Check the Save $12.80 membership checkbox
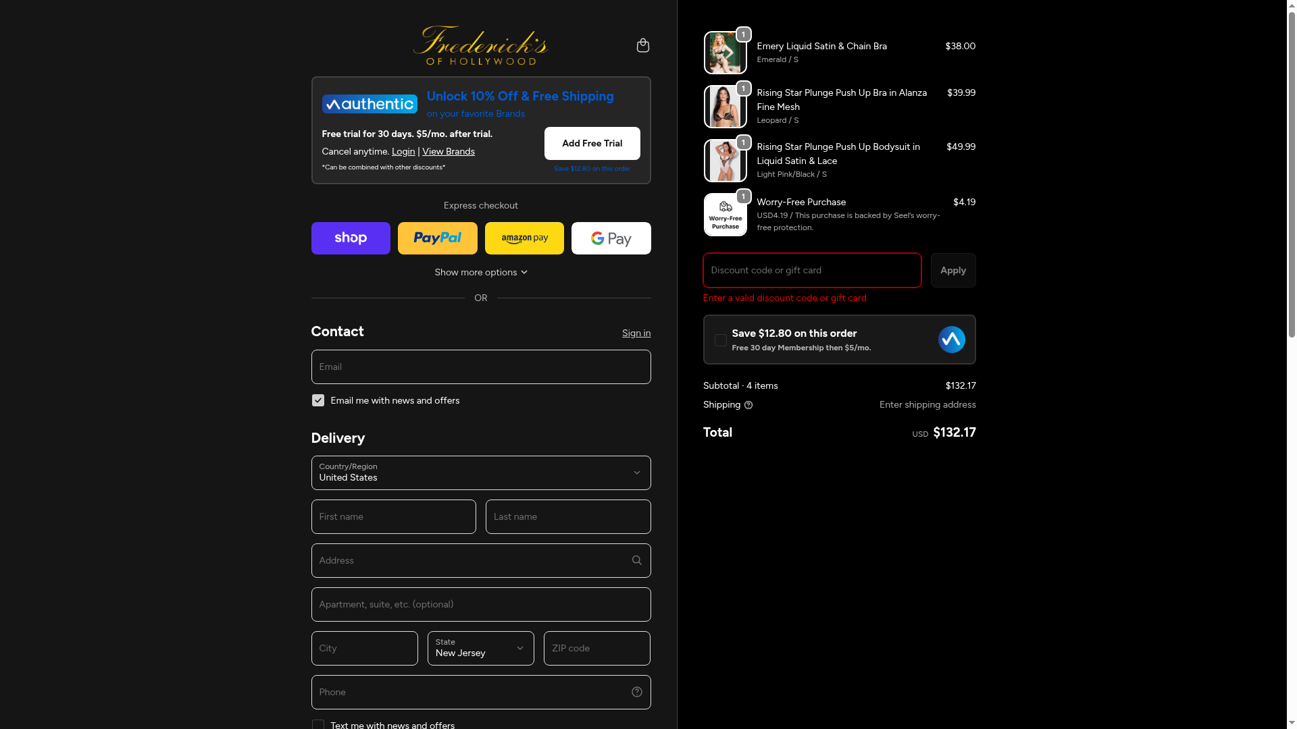This screenshot has width=1297, height=729. coord(720,340)
